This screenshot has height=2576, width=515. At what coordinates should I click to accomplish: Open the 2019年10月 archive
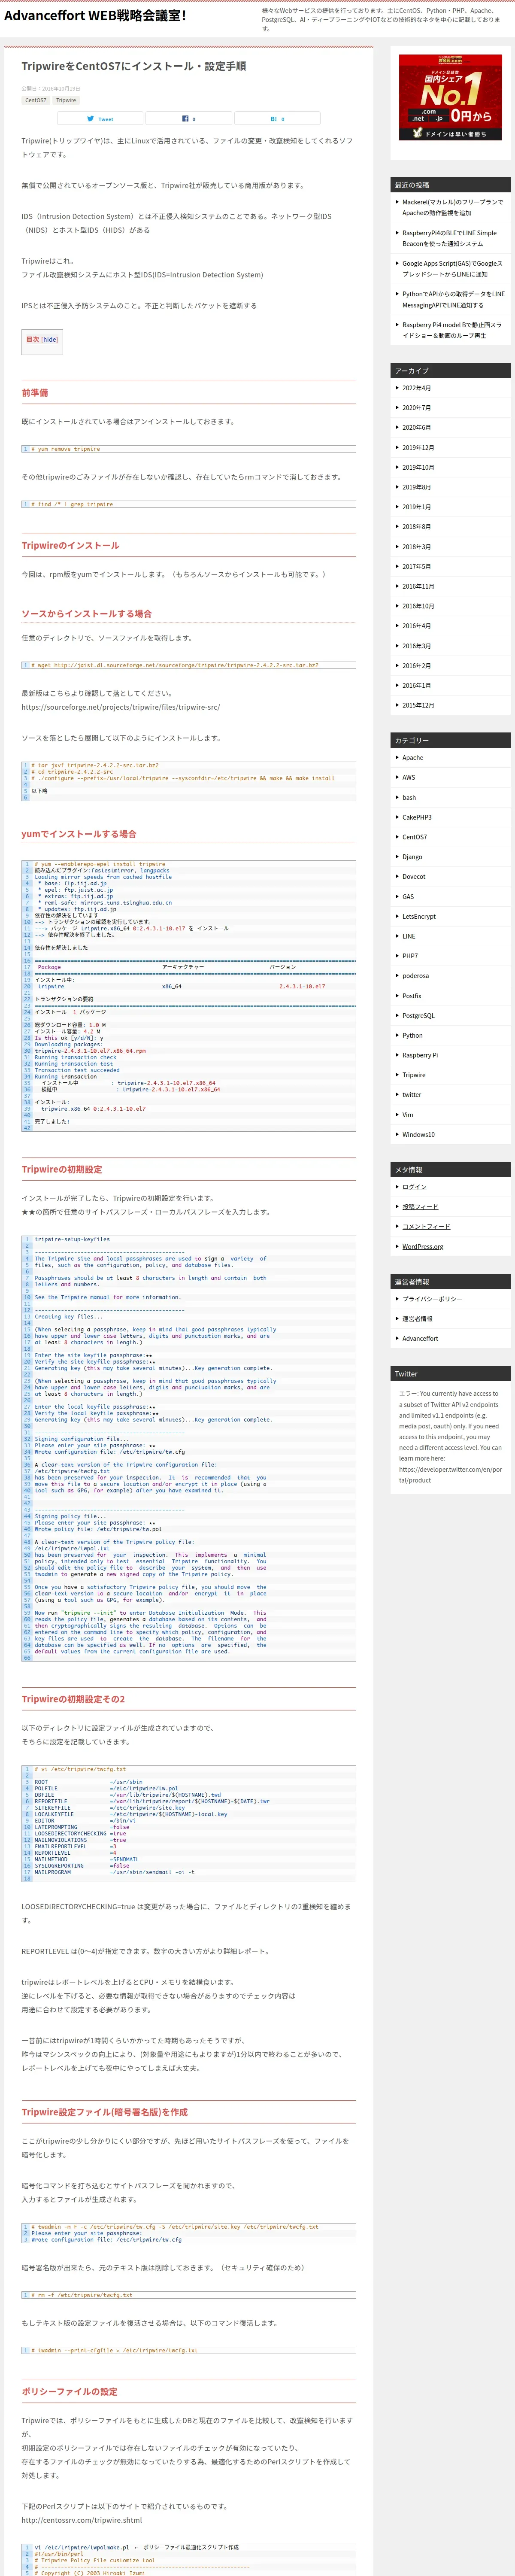coord(418,467)
